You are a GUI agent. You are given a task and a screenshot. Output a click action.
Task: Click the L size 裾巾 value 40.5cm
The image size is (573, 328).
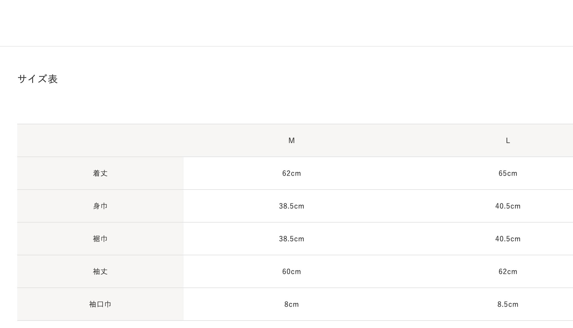coord(508,239)
